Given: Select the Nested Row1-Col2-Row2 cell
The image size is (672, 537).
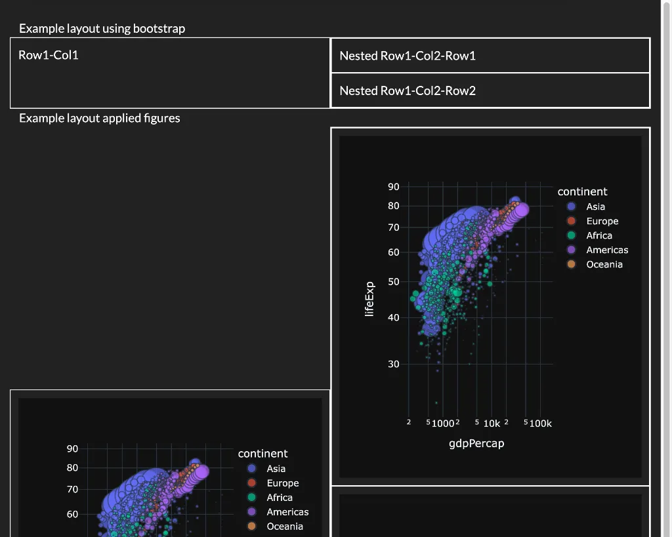Looking at the screenshot, I should click(x=408, y=90).
